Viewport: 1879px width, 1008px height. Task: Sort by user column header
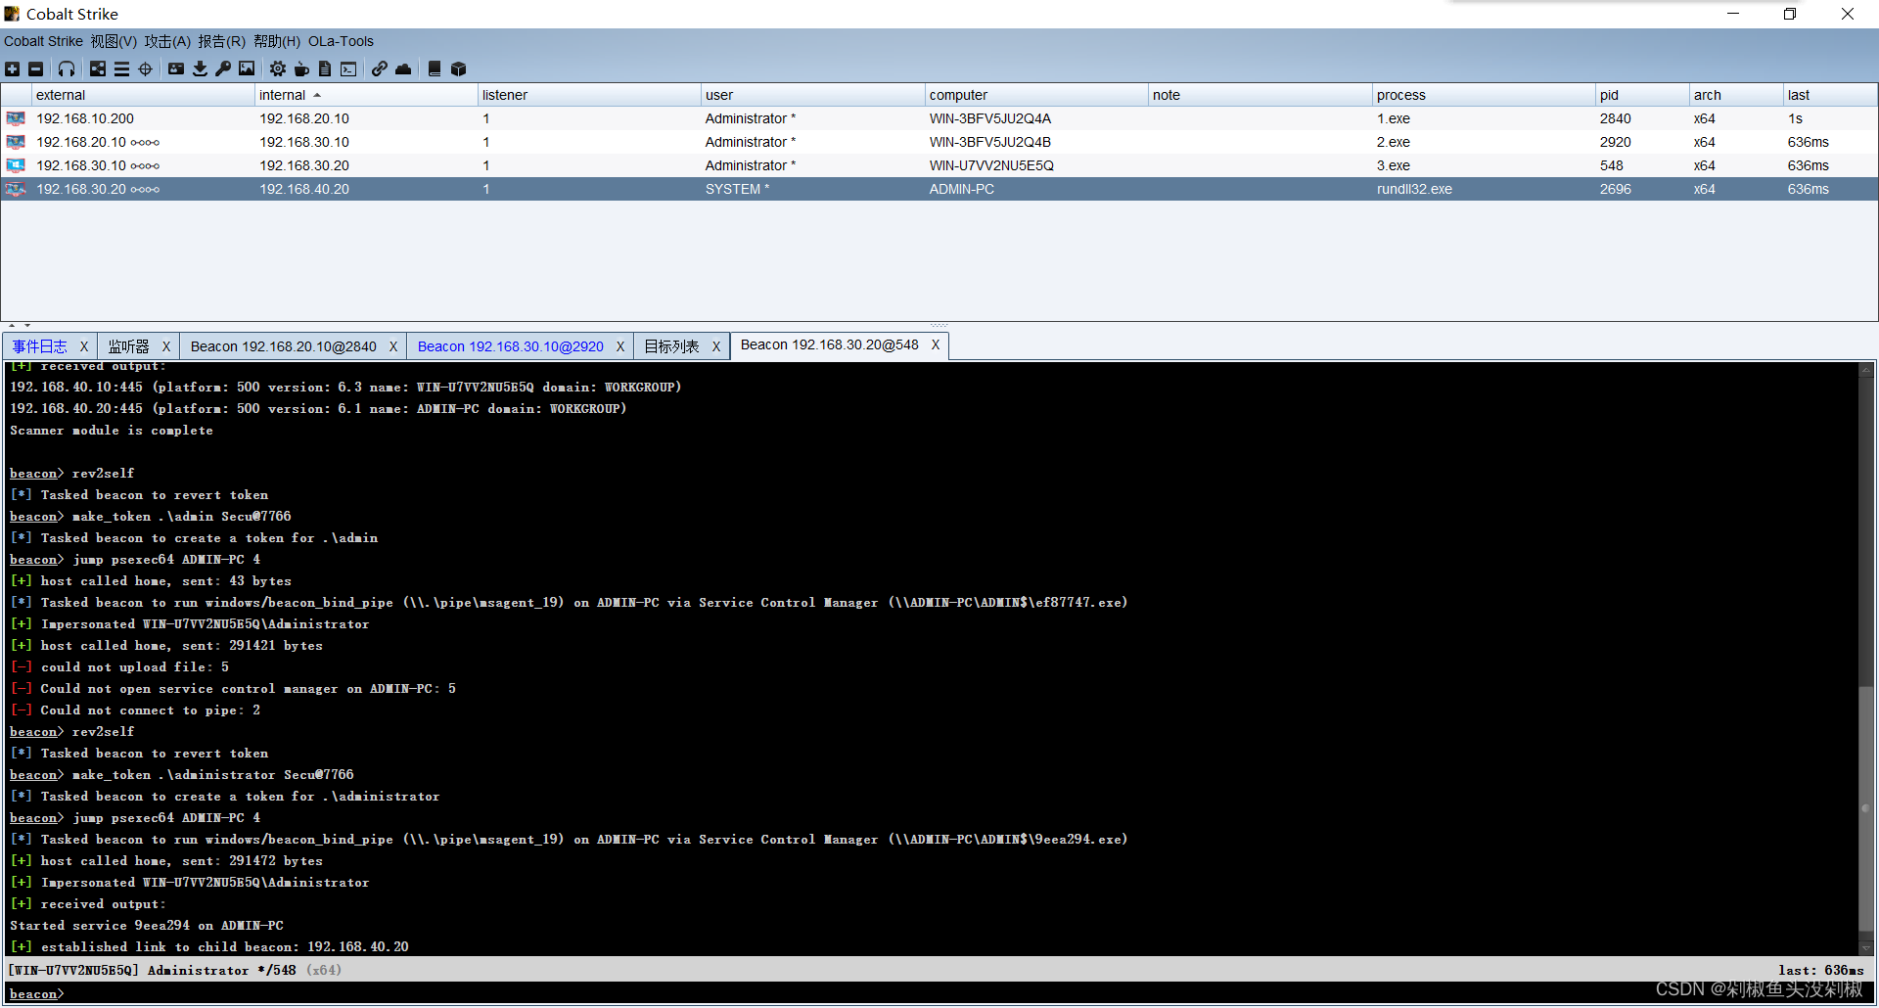[x=812, y=95]
